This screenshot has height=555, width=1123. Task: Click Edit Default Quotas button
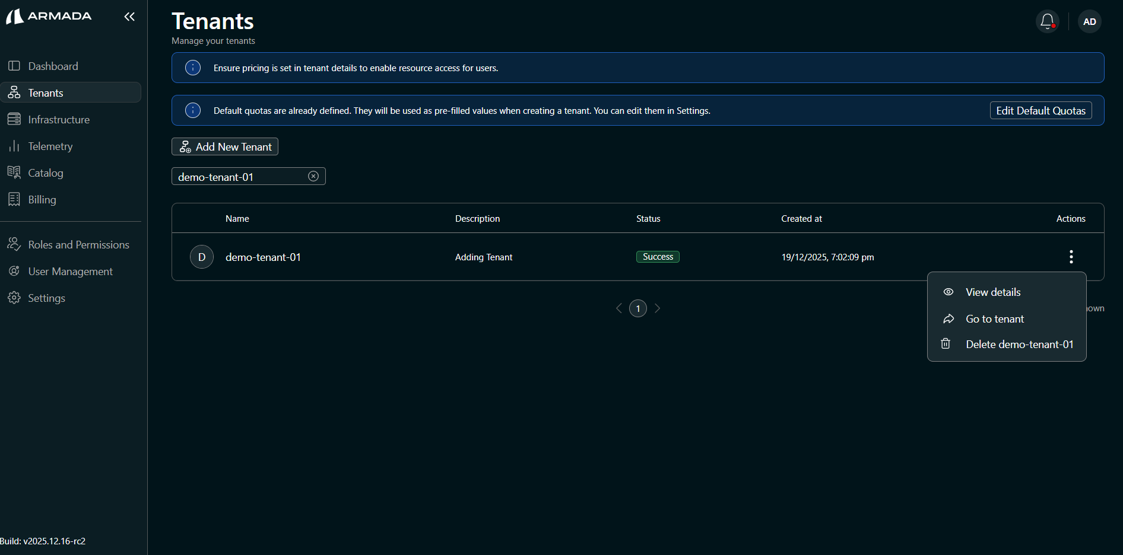(x=1040, y=110)
